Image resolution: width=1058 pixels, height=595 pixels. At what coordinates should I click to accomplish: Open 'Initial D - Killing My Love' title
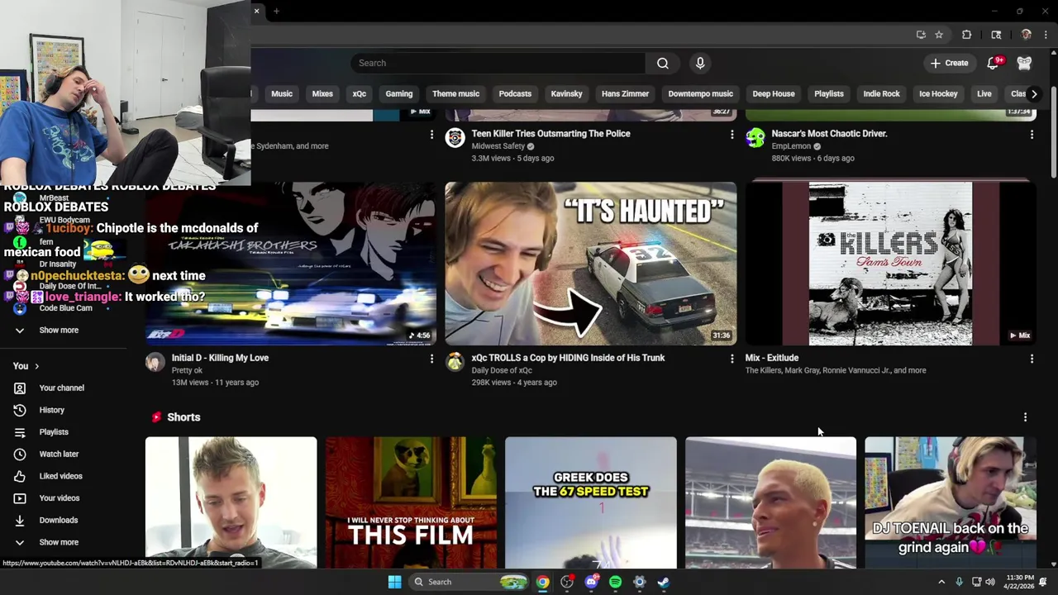coord(220,358)
